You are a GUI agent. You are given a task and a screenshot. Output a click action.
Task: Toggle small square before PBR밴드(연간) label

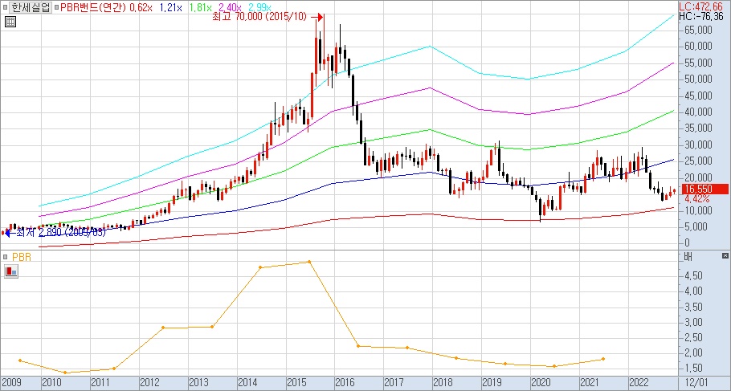[57, 7]
